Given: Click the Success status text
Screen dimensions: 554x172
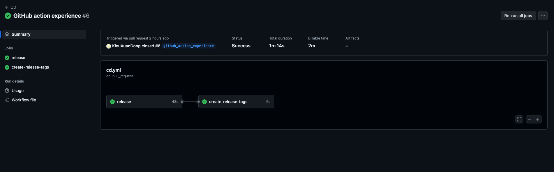Looking at the screenshot, I should point(241,46).
